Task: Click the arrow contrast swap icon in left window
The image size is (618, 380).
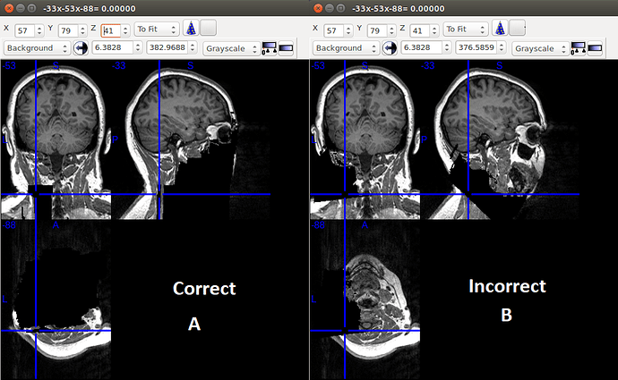Action: [81, 48]
